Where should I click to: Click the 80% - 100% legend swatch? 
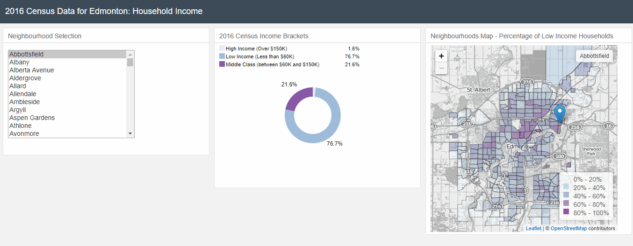566,212
